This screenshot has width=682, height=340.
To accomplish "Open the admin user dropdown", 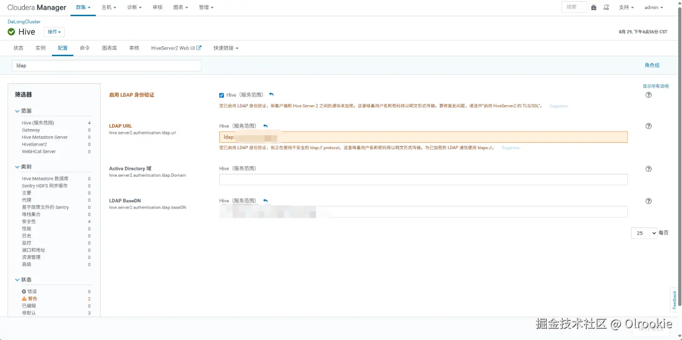I will pos(654,8).
